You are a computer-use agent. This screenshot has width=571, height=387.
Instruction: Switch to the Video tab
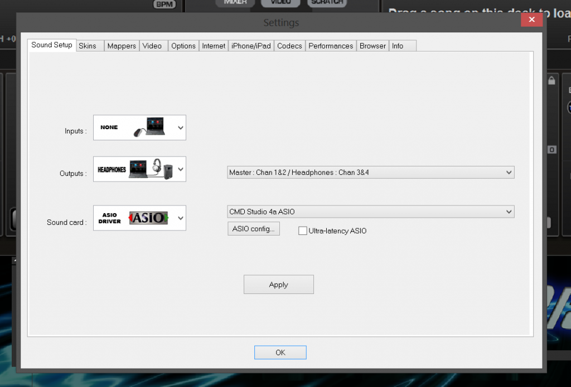click(x=154, y=46)
